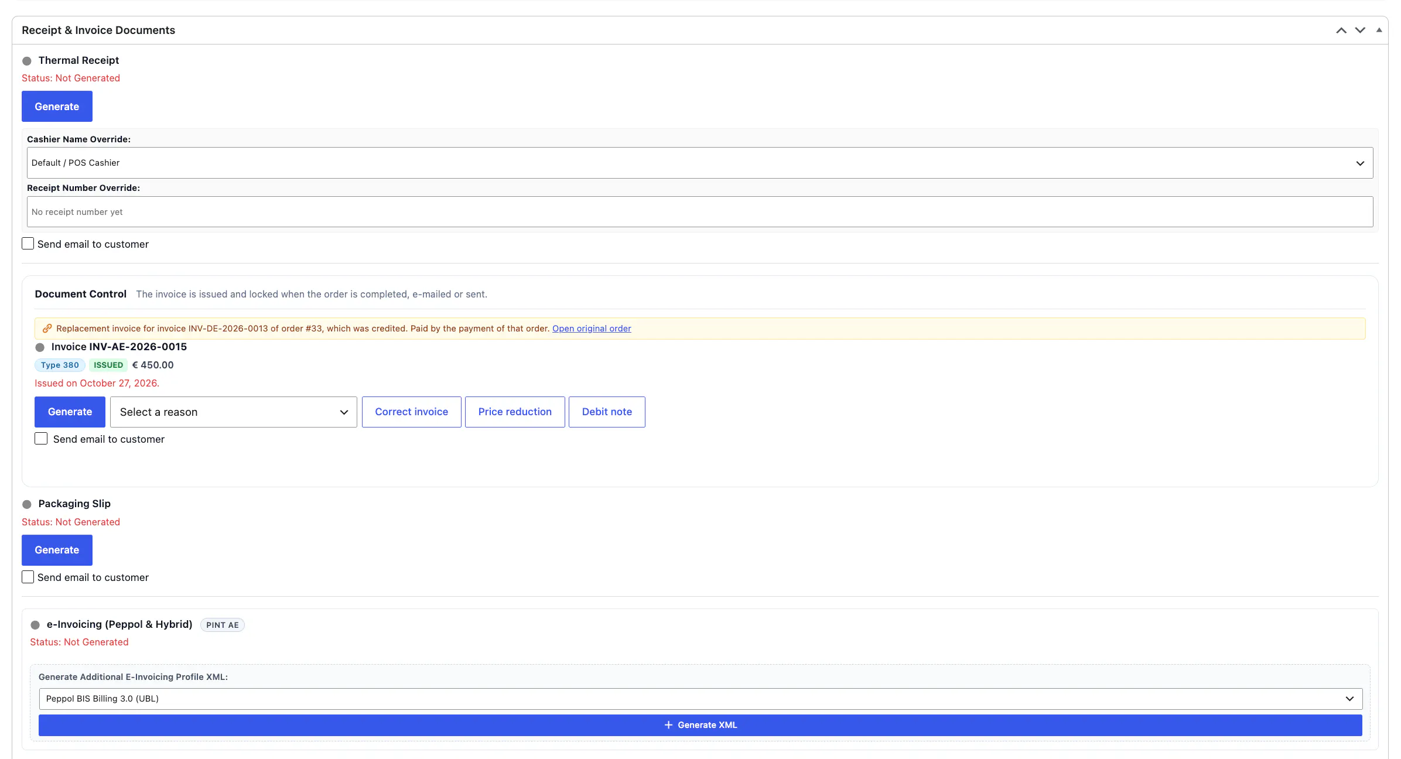Viewport: 1401px width, 759px height.
Task: Generate the Packaging Slip
Action: coord(57,550)
